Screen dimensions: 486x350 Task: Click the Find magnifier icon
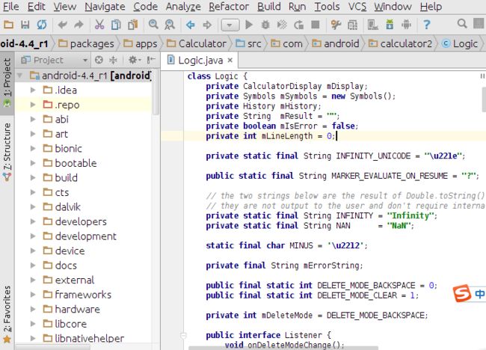pos(153,24)
